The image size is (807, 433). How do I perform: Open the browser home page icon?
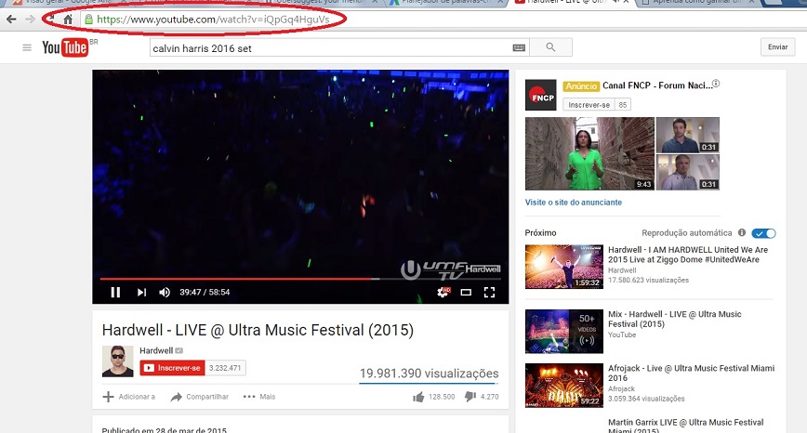tap(68, 20)
